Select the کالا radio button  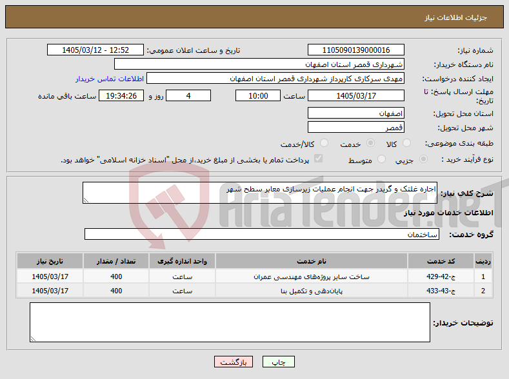pyautogui.click(x=406, y=143)
